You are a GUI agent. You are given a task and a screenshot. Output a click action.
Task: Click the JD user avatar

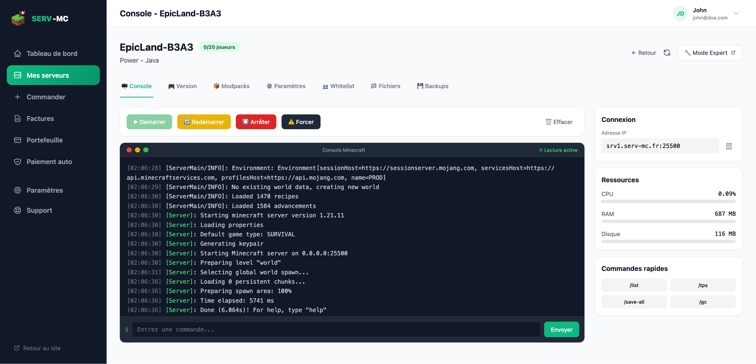click(x=680, y=14)
